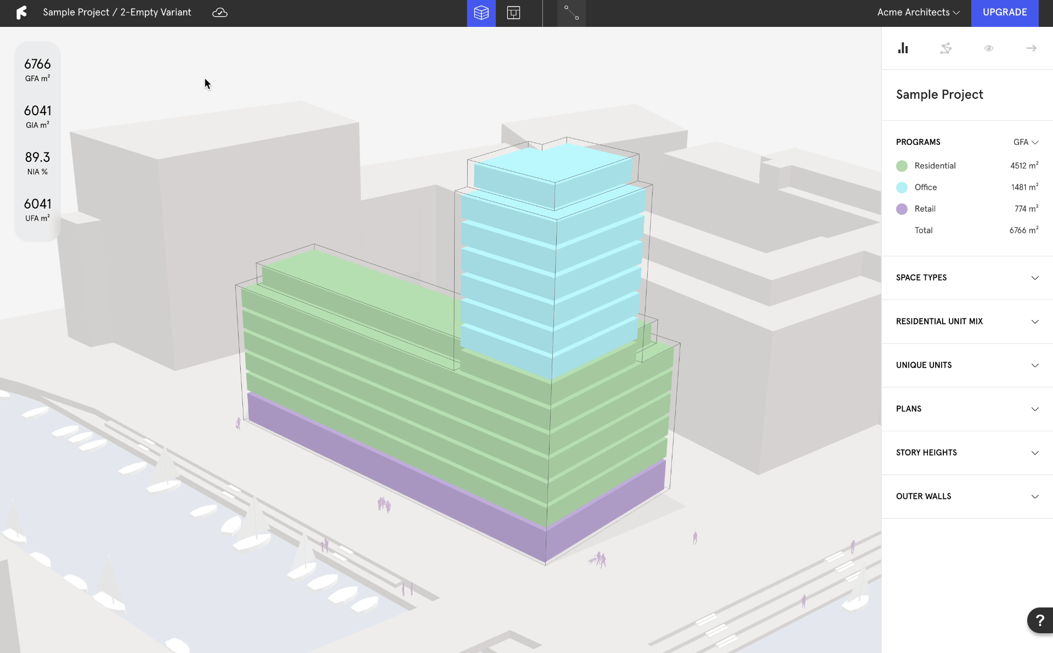Open the graph nodes tool

click(571, 13)
